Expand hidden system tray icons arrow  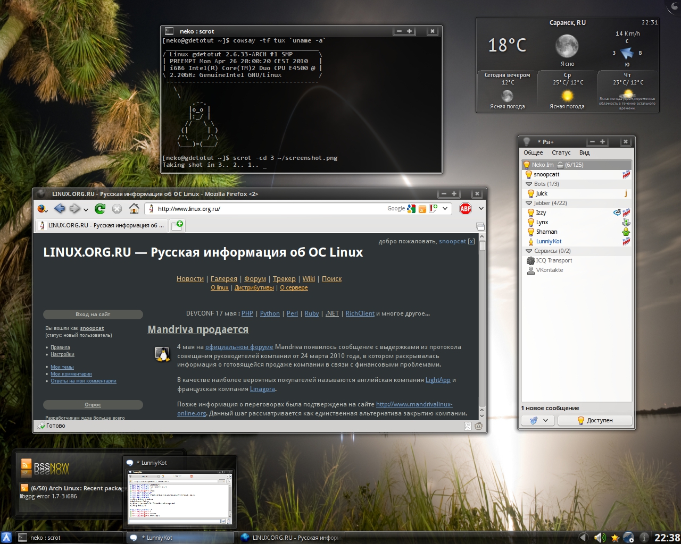(x=583, y=538)
